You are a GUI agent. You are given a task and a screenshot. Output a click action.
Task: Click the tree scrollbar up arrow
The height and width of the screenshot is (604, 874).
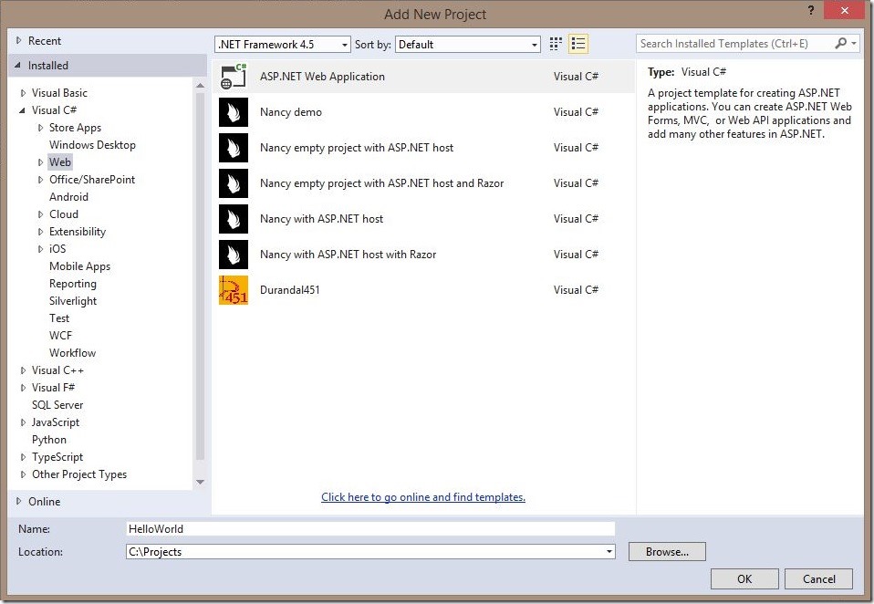tap(200, 85)
